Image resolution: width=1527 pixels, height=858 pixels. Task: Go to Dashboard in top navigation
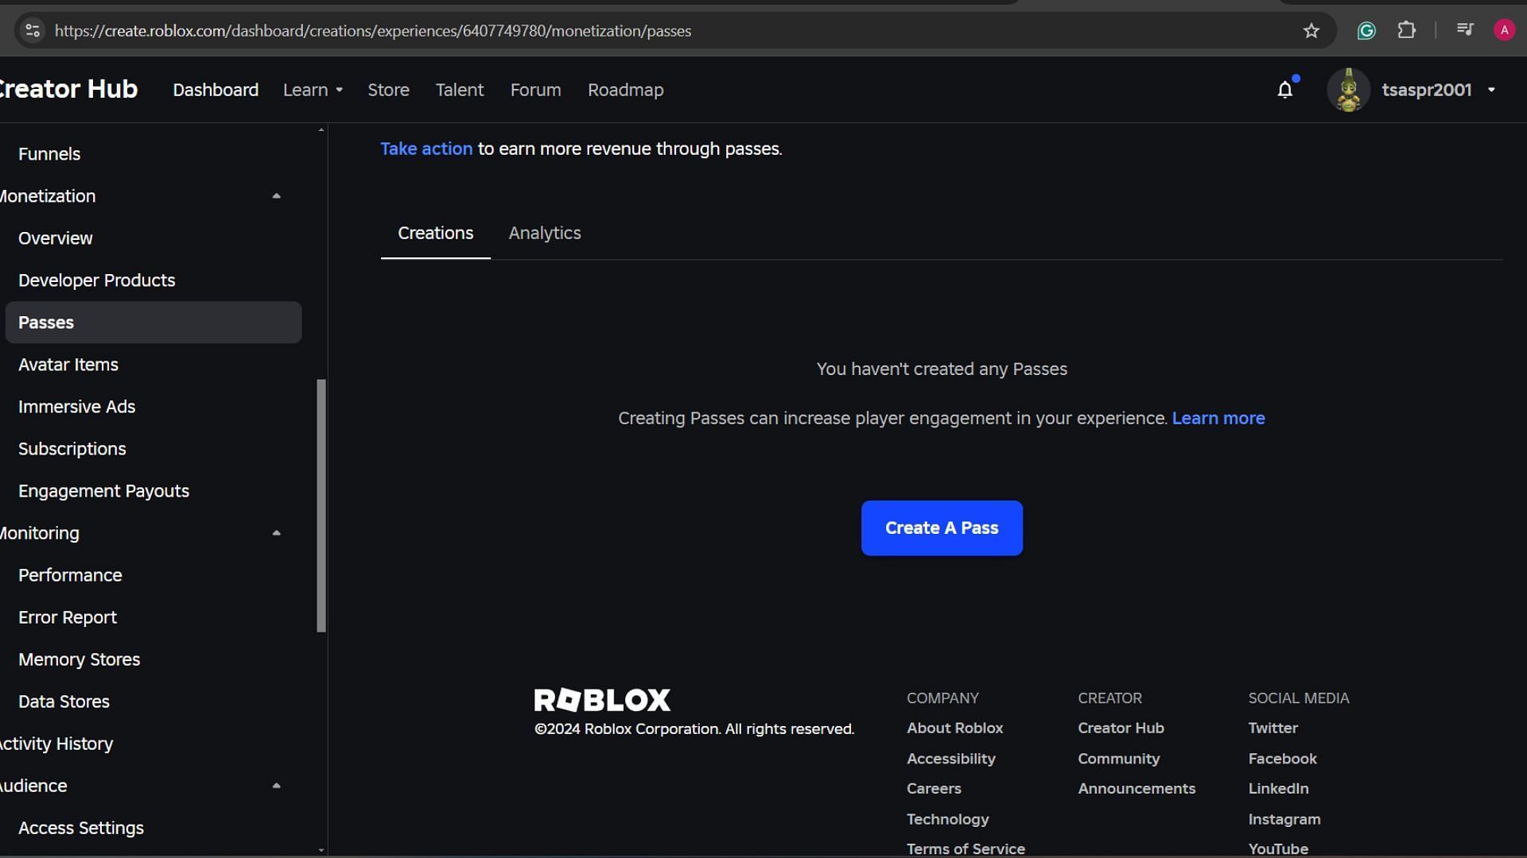click(216, 90)
